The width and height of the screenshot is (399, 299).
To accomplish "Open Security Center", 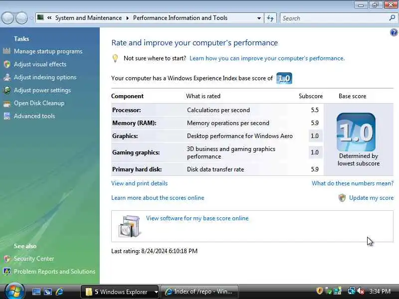I will click(x=34, y=259).
